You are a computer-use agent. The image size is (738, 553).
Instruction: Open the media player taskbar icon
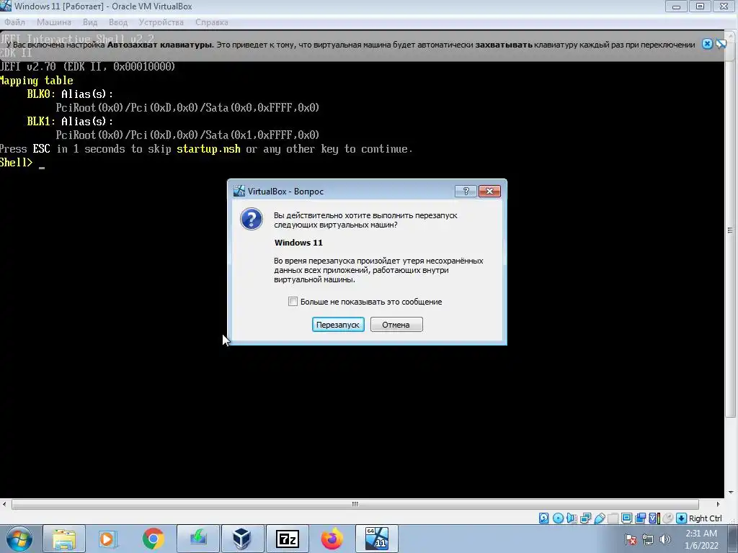[x=108, y=539]
